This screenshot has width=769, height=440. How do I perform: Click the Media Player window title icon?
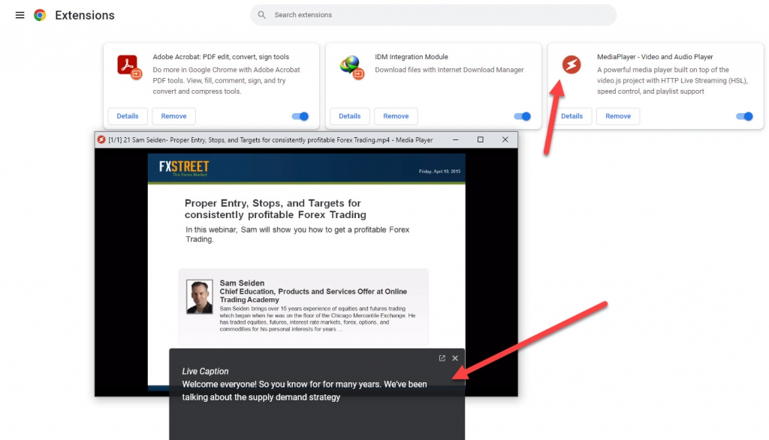click(101, 140)
